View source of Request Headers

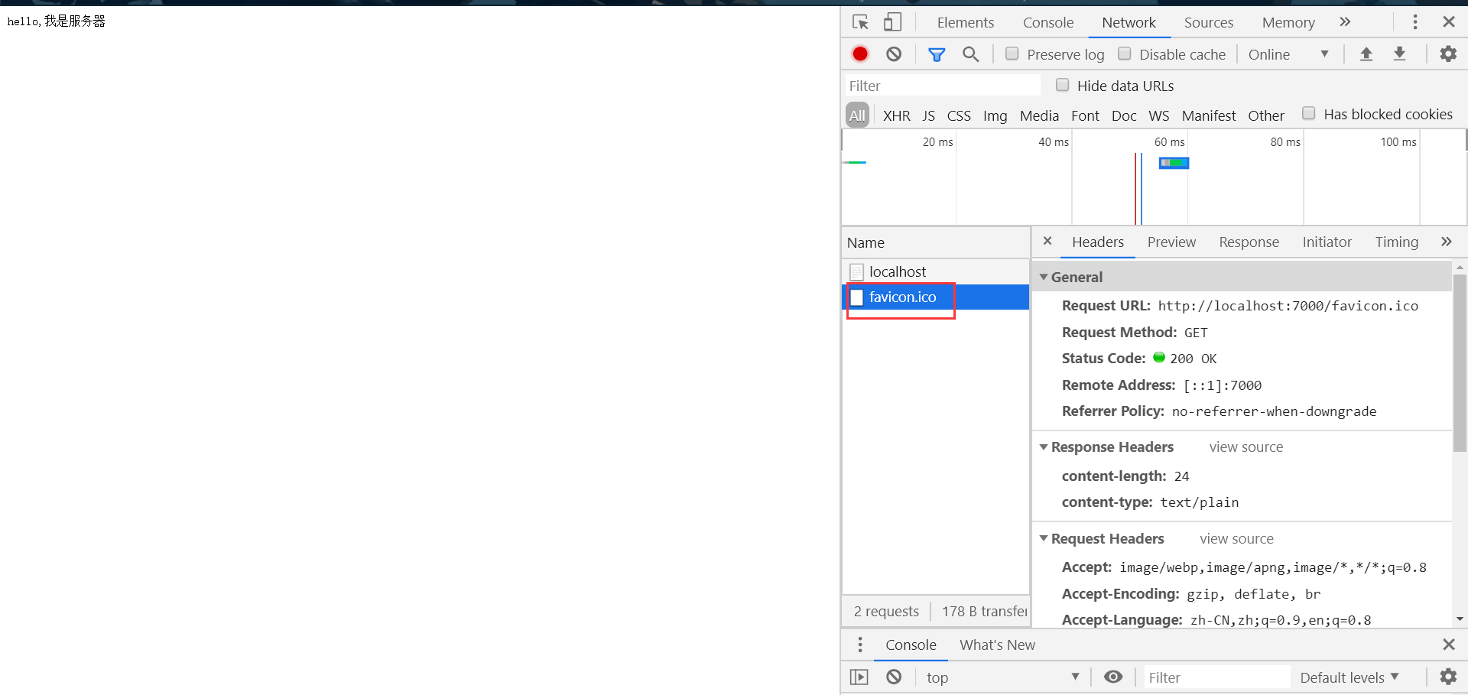(x=1236, y=538)
